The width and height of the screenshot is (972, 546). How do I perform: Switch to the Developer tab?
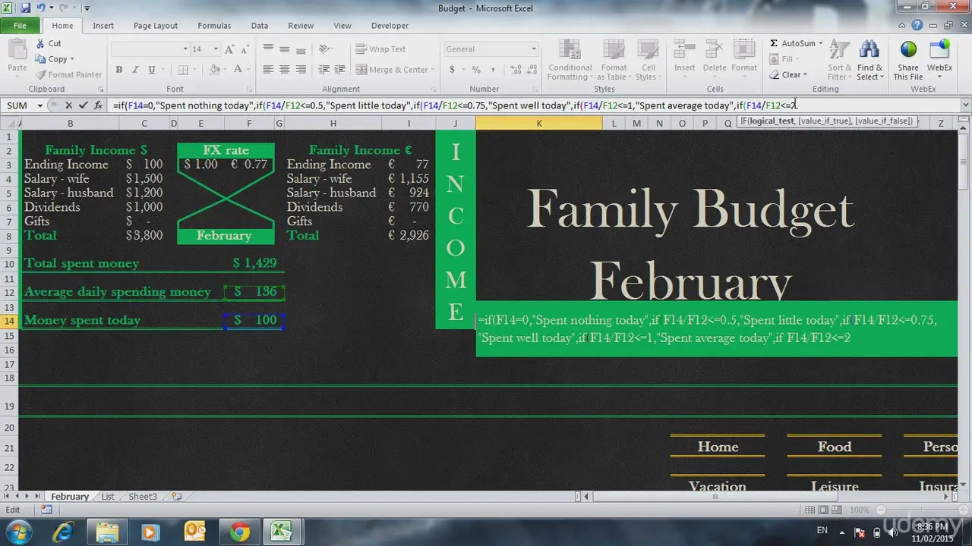pyautogui.click(x=390, y=26)
